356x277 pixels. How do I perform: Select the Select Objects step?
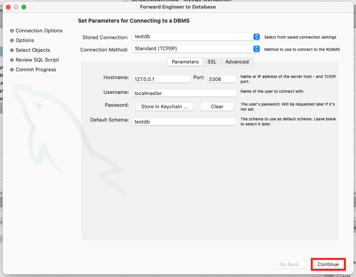click(30, 50)
